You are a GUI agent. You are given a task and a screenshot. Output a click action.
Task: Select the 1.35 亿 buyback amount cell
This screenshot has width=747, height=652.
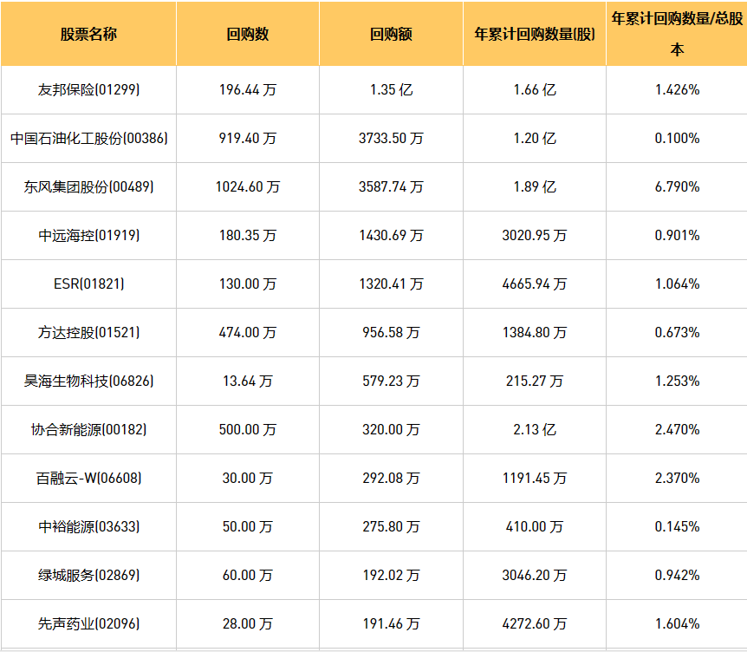point(391,89)
